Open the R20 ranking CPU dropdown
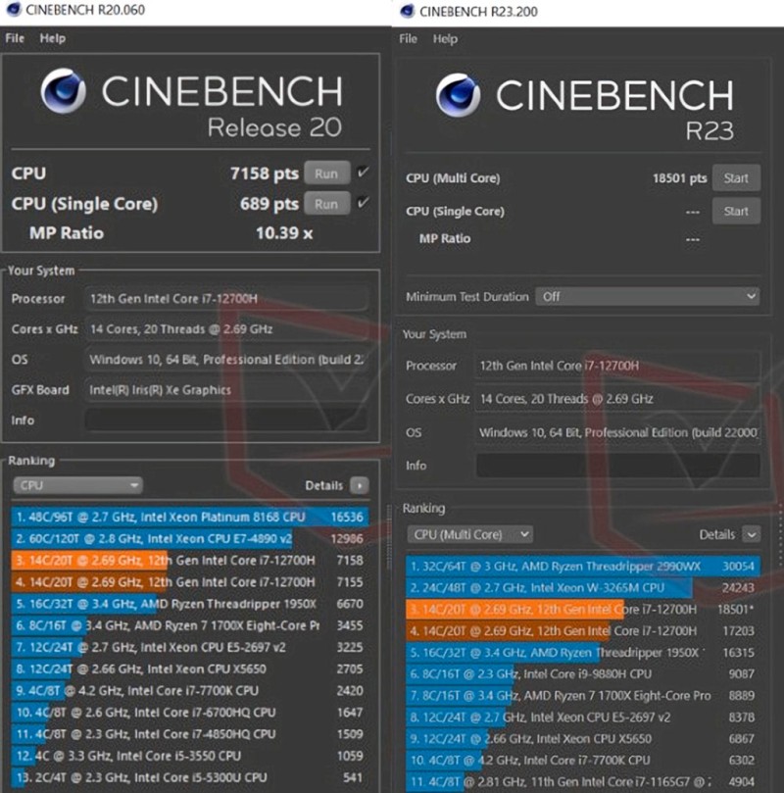This screenshot has width=784, height=793. pyautogui.click(x=77, y=485)
